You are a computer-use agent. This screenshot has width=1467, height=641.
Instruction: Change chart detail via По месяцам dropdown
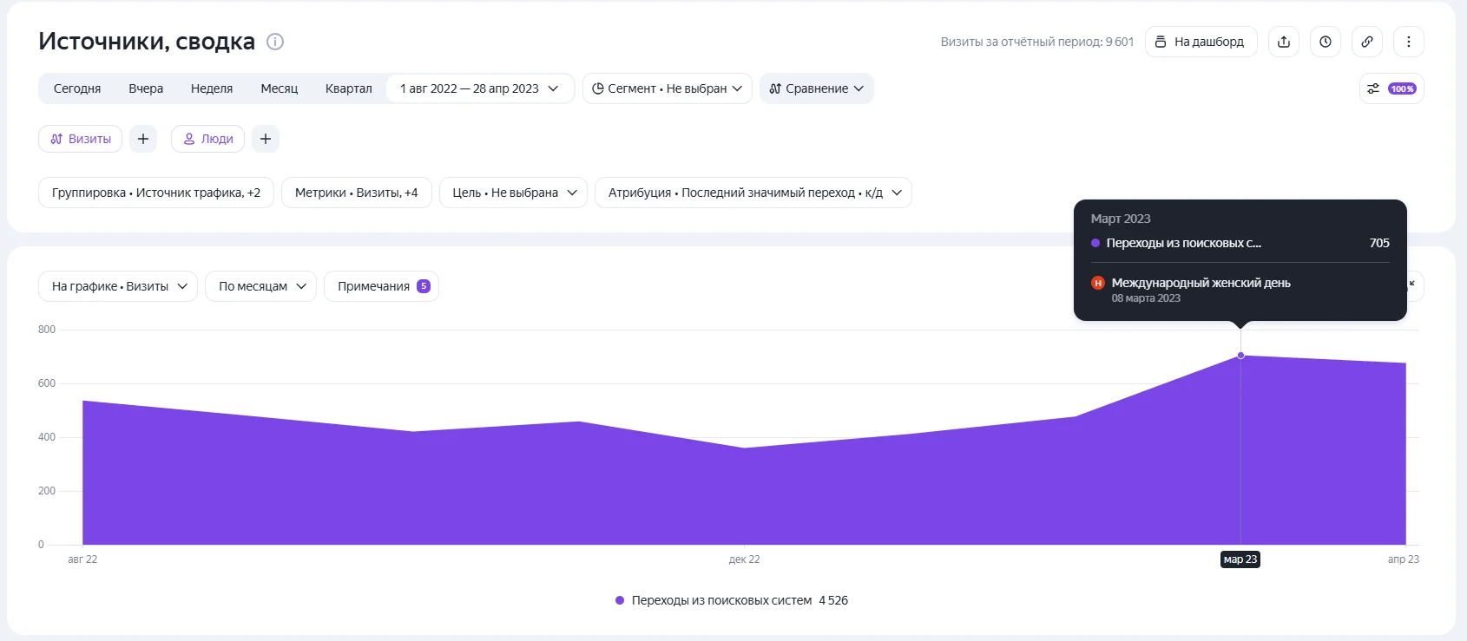tap(261, 286)
